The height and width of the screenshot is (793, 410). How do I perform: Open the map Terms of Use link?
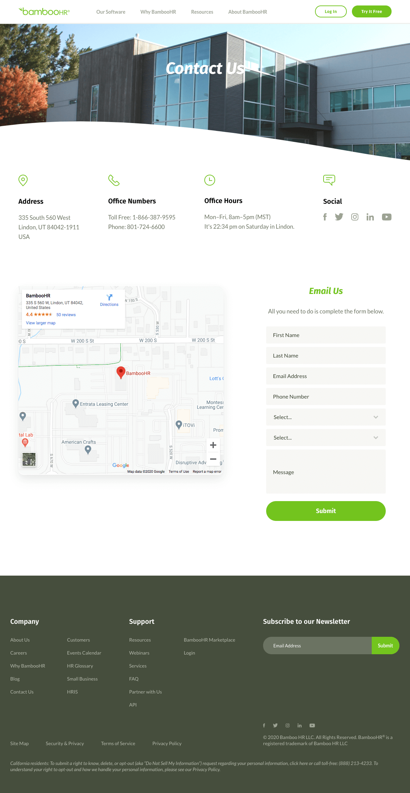(179, 471)
